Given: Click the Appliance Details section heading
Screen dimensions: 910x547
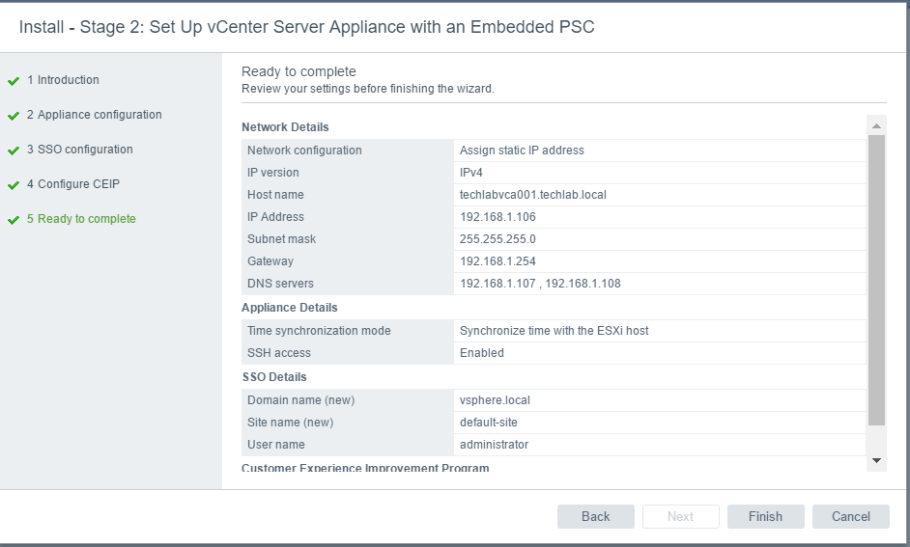Looking at the screenshot, I should (289, 307).
